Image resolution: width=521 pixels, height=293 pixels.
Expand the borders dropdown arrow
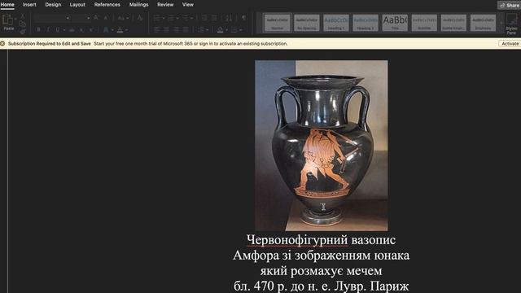241,30
